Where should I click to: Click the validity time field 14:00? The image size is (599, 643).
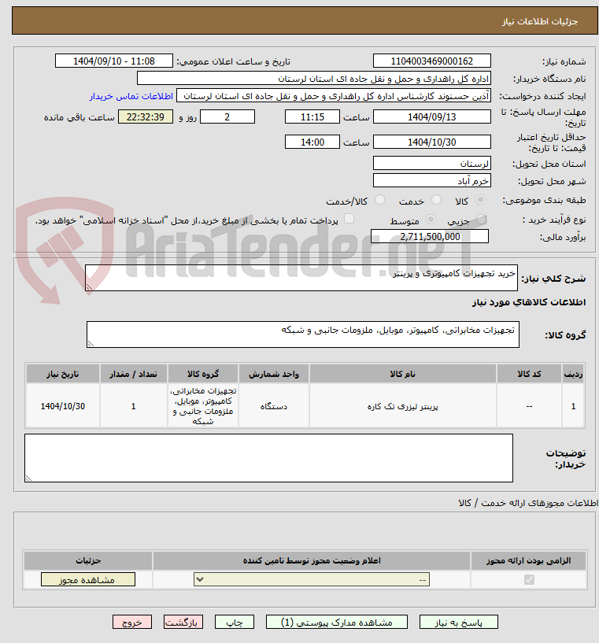click(x=312, y=142)
